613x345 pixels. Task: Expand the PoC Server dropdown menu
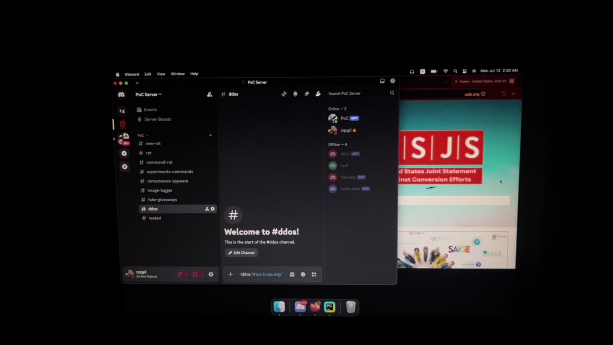coord(148,94)
